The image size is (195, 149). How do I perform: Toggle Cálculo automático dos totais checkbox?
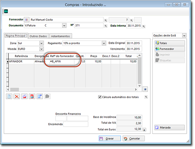100,97
